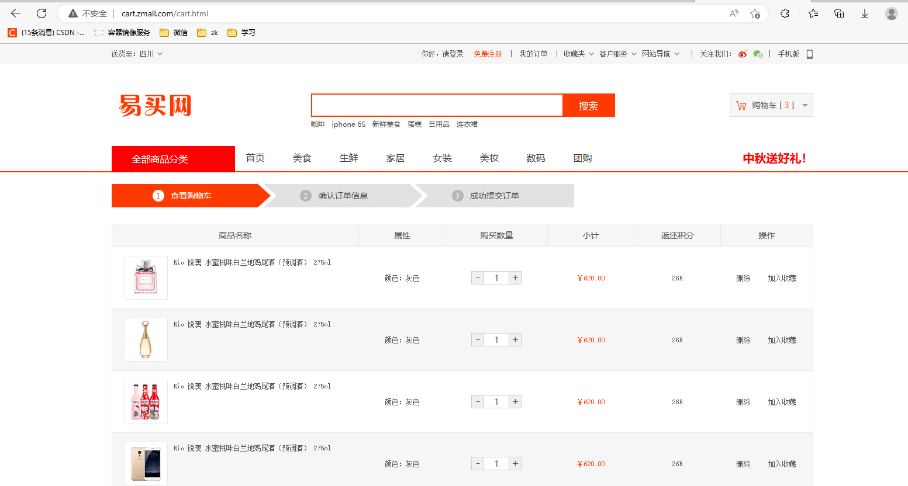Open the 学习 bookmark folder

241,33
